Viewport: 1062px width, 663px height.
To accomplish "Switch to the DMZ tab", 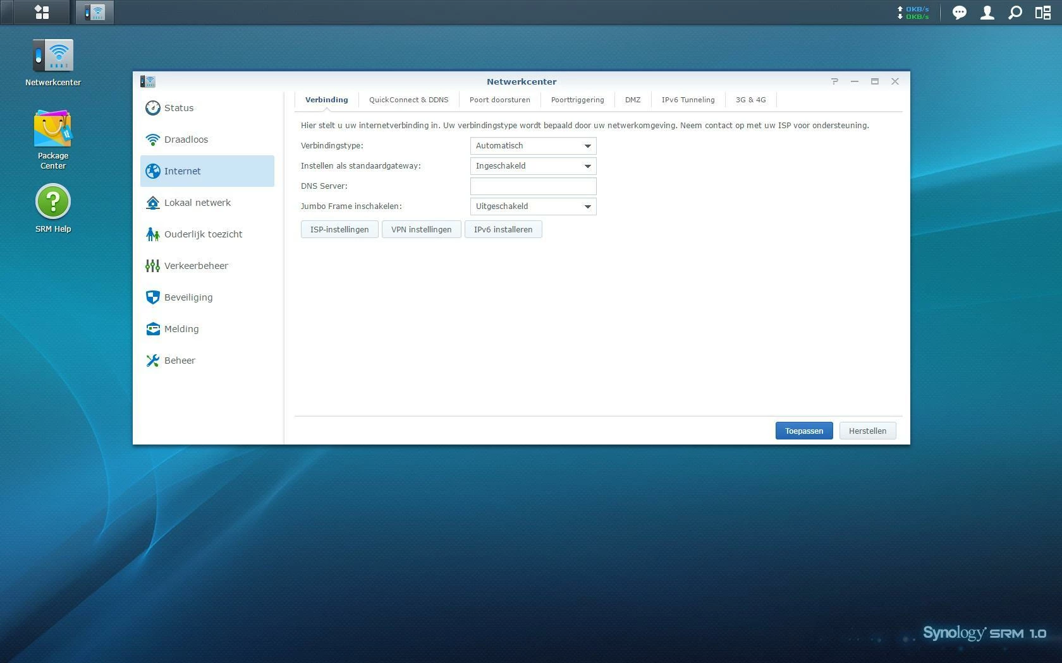I will pos(633,100).
